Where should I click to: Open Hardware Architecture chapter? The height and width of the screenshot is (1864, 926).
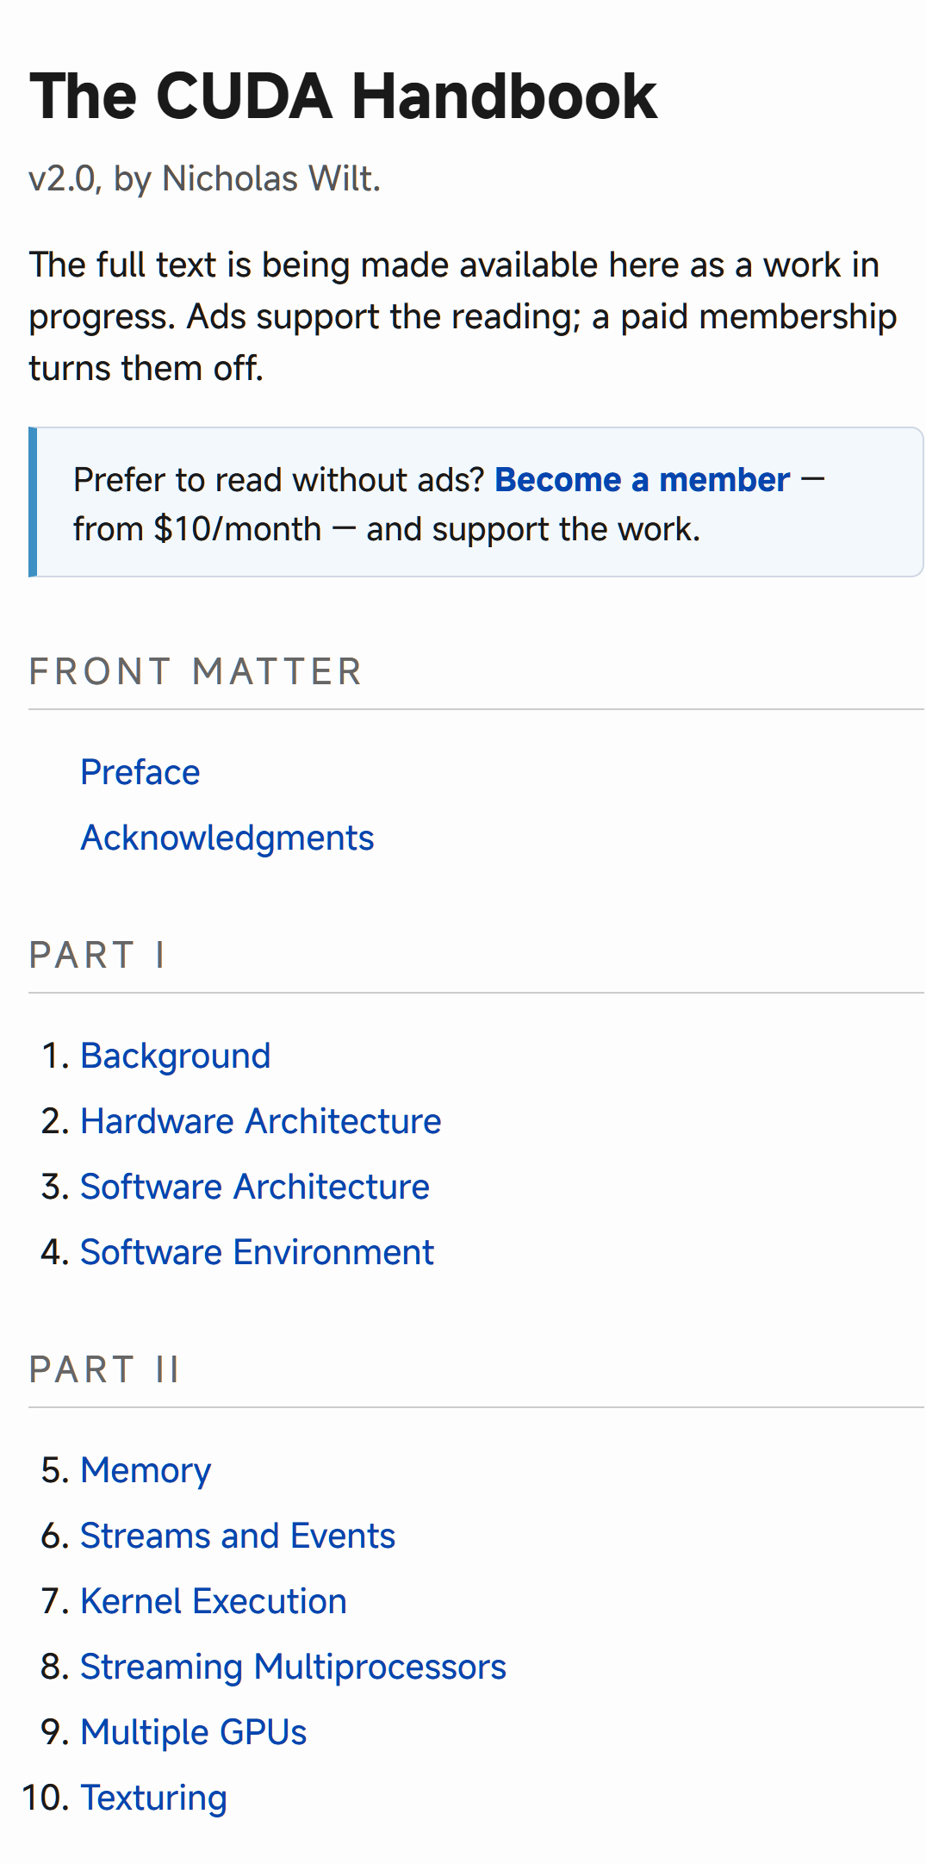click(x=261, y=1122)
